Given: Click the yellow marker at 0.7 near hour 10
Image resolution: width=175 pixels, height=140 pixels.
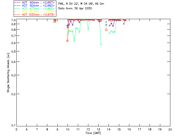Looking at the screenshot, I should 67,36.
